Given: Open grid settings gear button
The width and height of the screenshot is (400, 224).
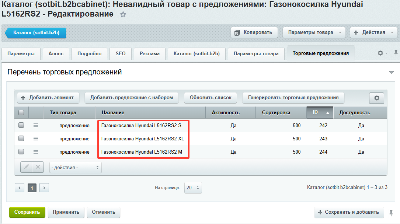Looking at the screenshot, I should pyautogui.click(x=376, y=98).
